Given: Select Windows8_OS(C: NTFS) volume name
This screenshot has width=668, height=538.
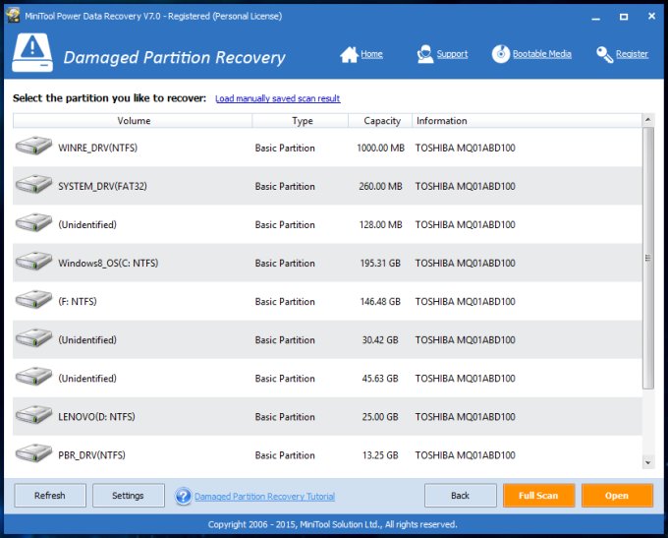Looking at the screenshot, I should click(x=108, y=264).
